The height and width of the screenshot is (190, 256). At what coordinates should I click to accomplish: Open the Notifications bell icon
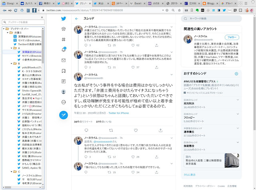tap(64, 49)
